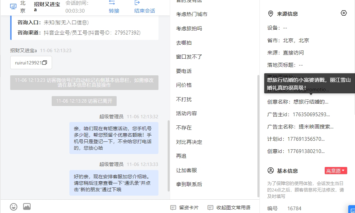Select the quick phrase 去哪拍
This screenshot has width=355, height=213.
click(184, 43)
